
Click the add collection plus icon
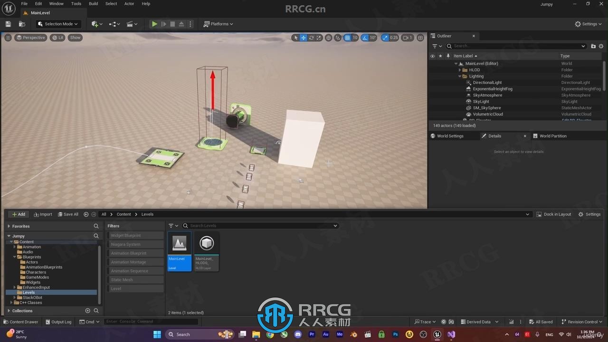click(87, 311)
